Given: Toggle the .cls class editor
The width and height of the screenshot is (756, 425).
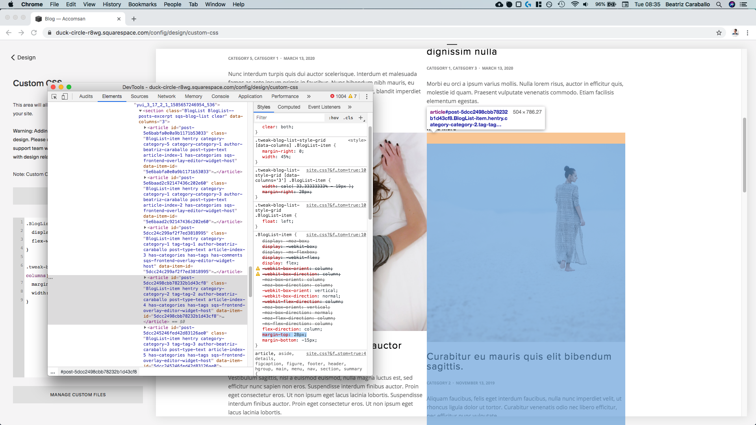Looking at the screenshot, I should pos(348,118).
